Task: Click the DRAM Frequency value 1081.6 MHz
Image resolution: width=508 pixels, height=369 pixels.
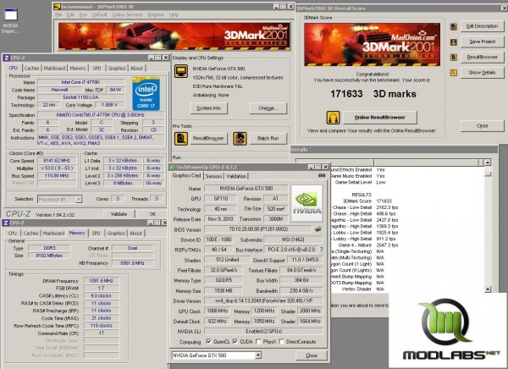Action: (101, 280)
